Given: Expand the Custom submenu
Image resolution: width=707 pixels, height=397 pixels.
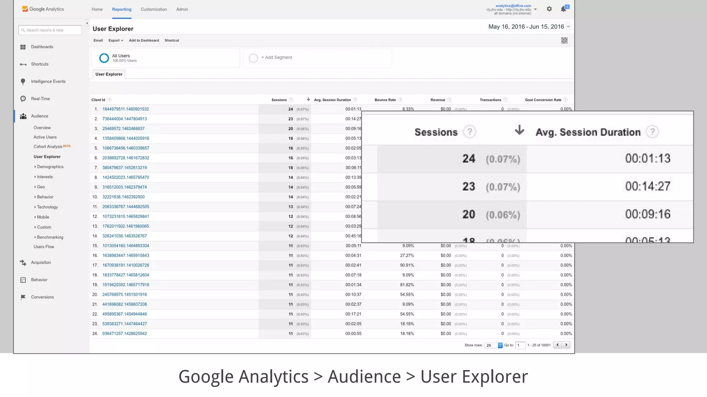Looking at the screenshot, I should (42, 227).
